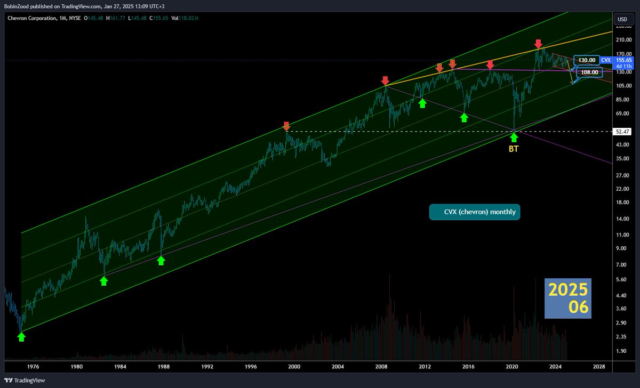Click the 85.00 price axis label
640x388 pixels.
(x=622, y=99)
